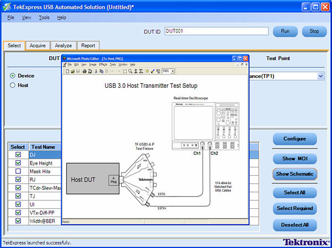
Task: Expand the Test Point dropdown arrow
Action: click(x=321, y=76)
